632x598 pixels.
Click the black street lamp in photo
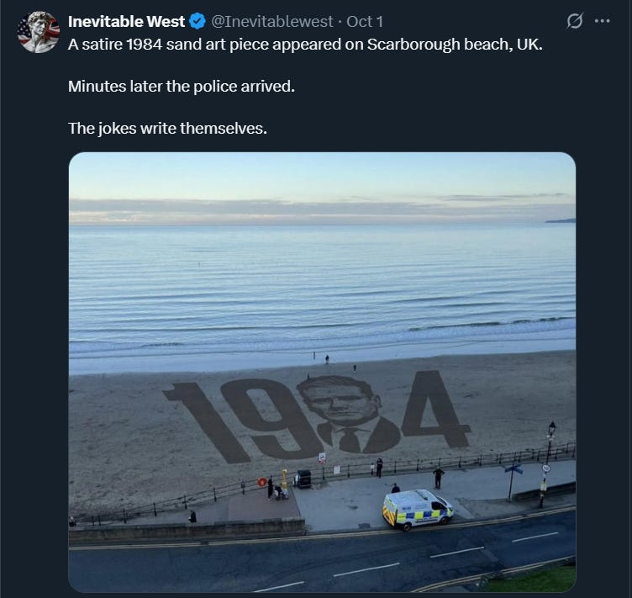point(549,463)
